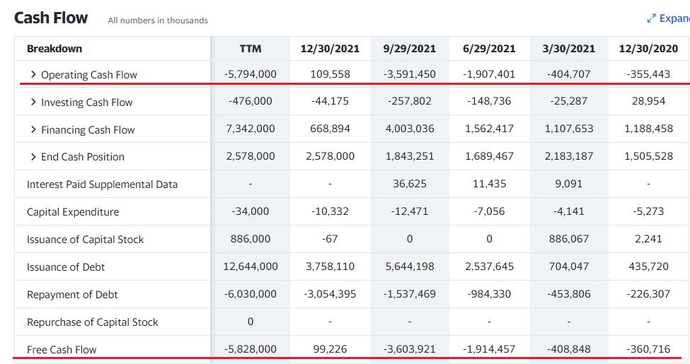Click the Repayment of Debt row label
This screenshot has height=364, width=690.
pyautogui.click(x=72, y=295)
